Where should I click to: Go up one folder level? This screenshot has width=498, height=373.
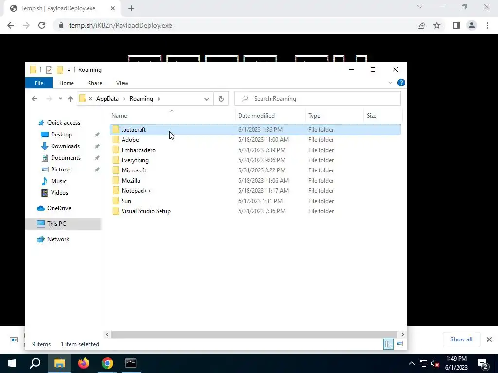point(71,99)
